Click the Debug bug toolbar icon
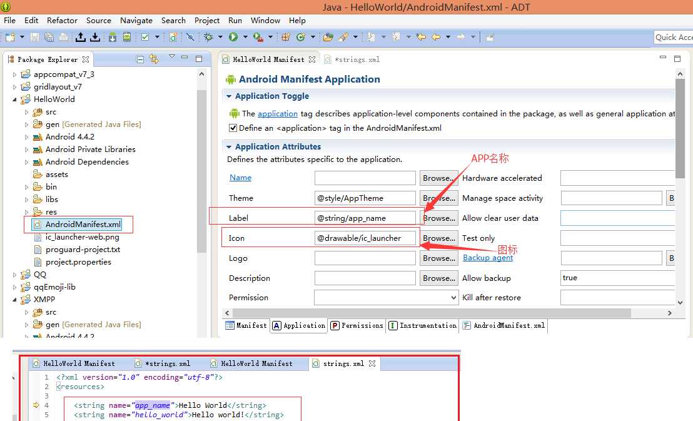 (208, 37)
